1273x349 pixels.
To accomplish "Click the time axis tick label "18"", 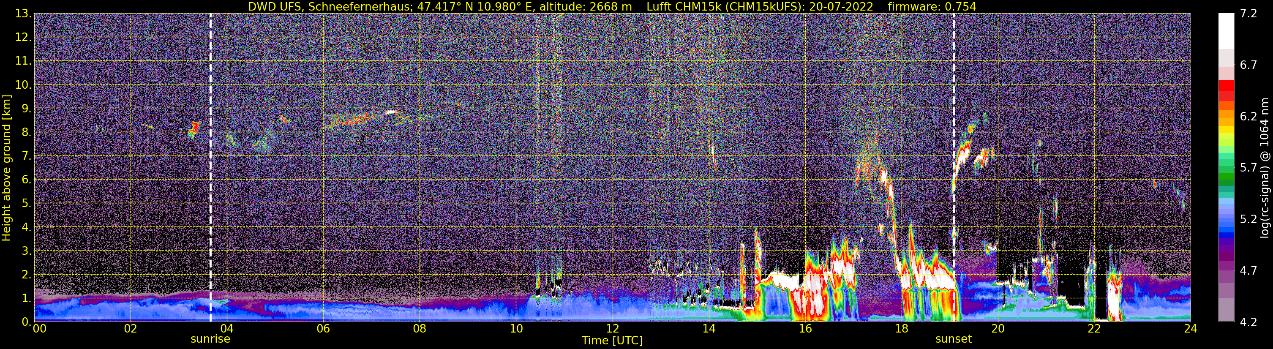I will click(901, 329).
